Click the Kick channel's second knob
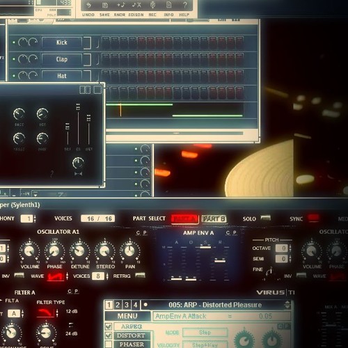Viewport: 348px width, 348px height. [33, 42]
